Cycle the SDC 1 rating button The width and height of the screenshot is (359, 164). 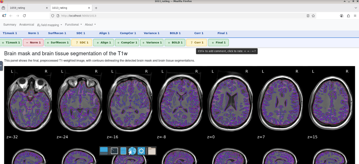pyautogui.click(x=82, y=42)
